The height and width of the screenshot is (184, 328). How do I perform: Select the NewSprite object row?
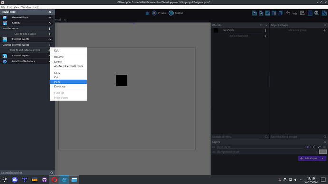coord(240,30)
